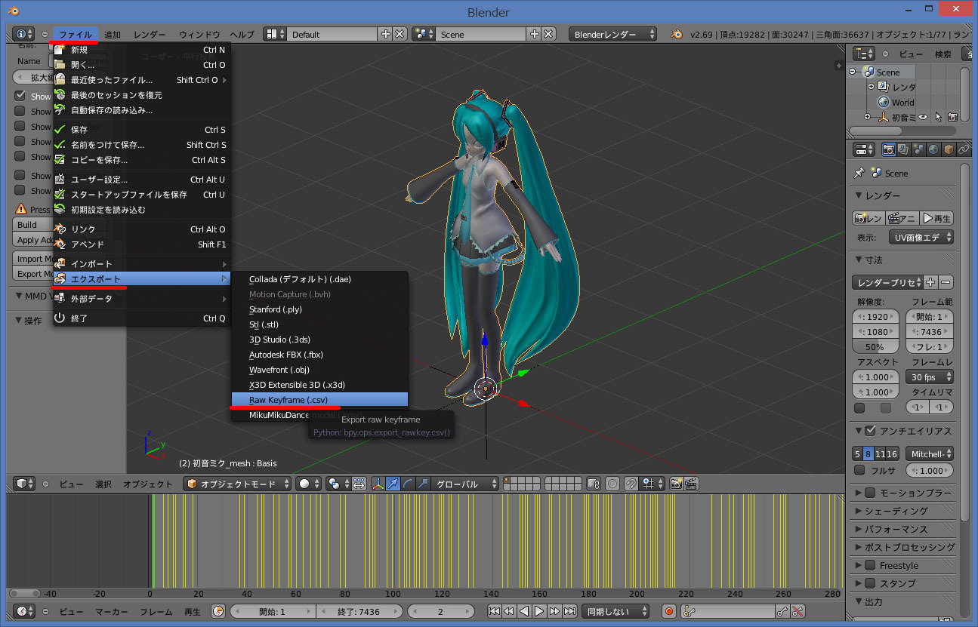Click the pin icon beside Scene
This screenshot has height=627, width=978.
859,173
